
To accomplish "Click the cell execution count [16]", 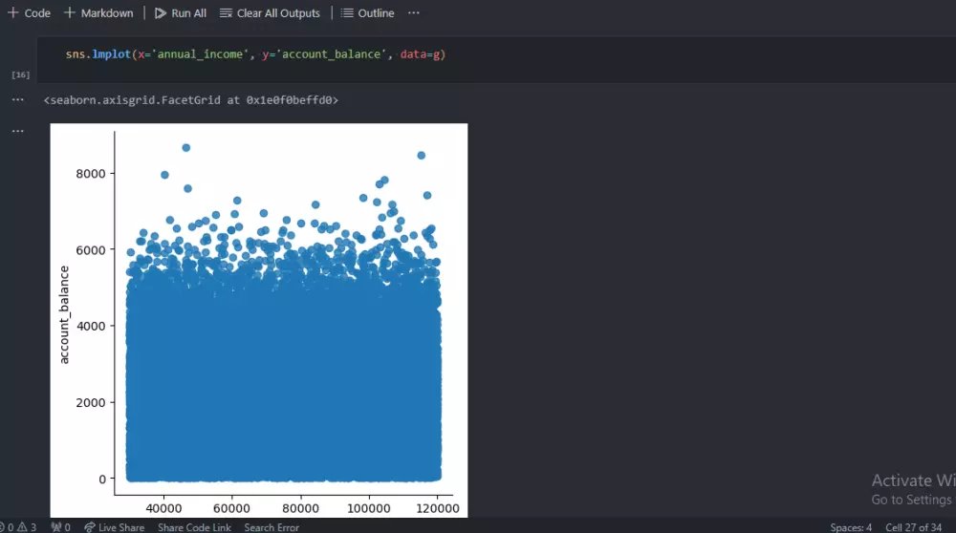I will tap(21, 75).
